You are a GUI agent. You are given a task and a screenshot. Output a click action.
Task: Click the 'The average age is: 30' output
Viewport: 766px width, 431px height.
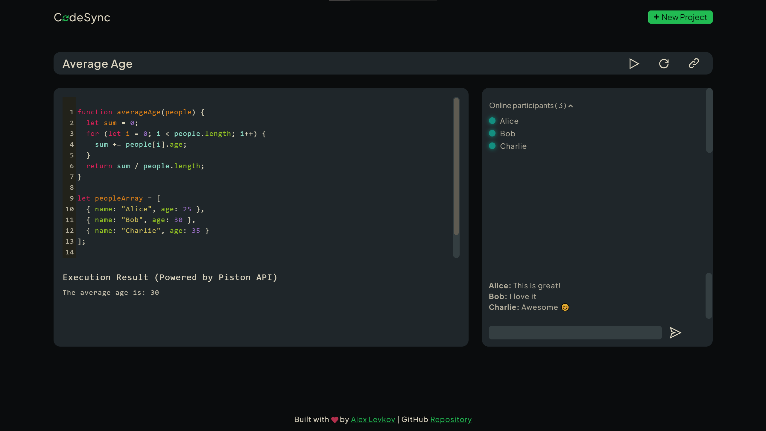point(111,292)
